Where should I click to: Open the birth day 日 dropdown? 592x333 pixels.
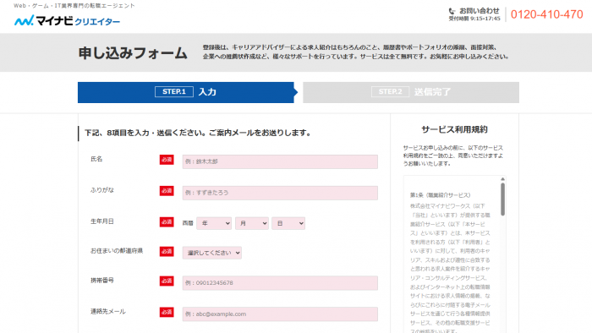point(288,223)
